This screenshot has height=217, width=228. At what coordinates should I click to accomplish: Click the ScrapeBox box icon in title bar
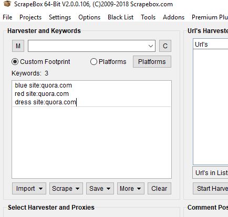(x=7, y=4)
